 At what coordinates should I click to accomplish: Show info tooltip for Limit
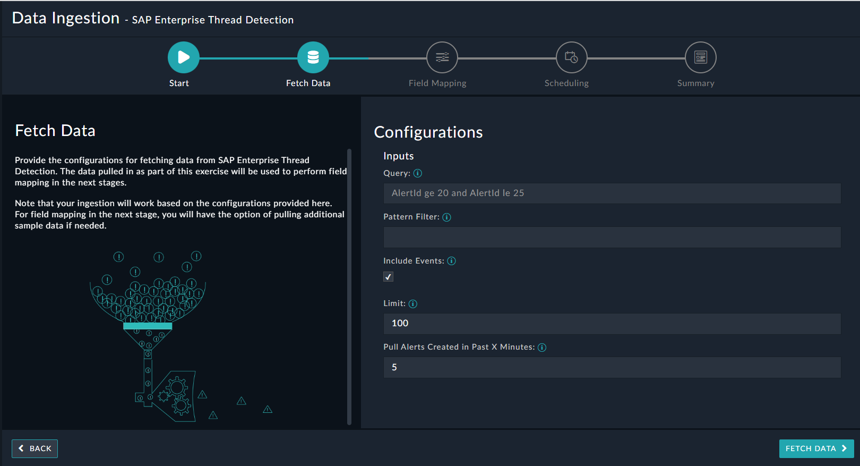(x=413, y=304)
